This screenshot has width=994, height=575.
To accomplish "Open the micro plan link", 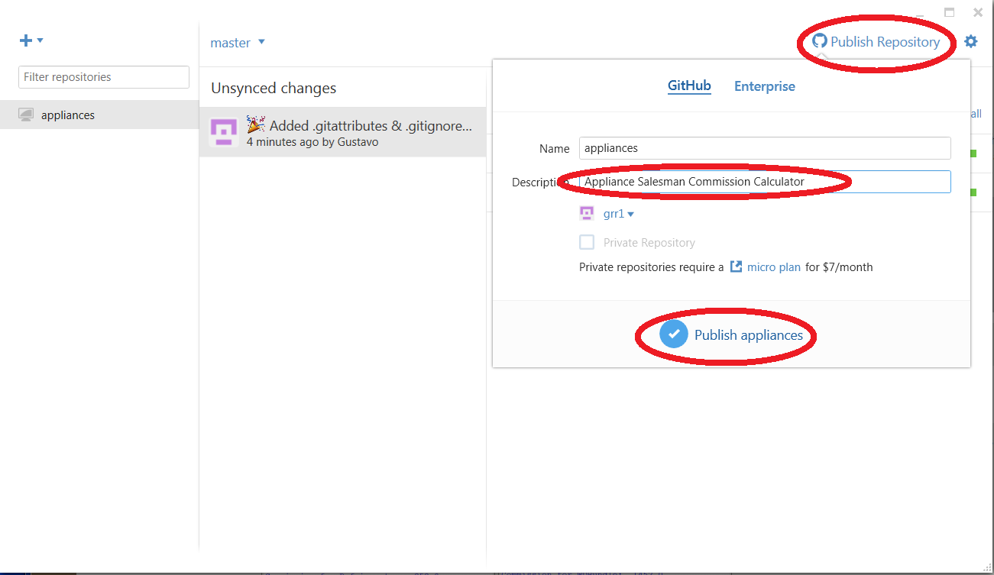I will [774, 267].
